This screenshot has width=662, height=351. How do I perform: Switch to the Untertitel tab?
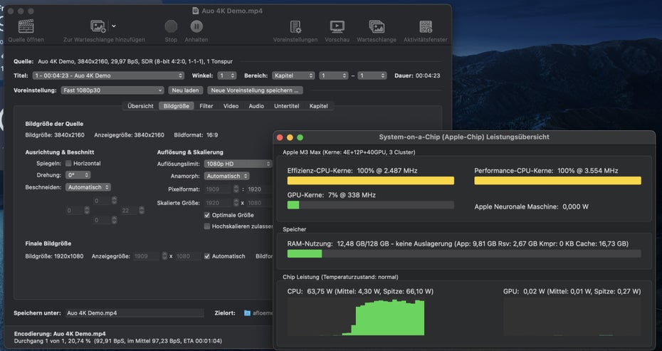tap(286, 106)
